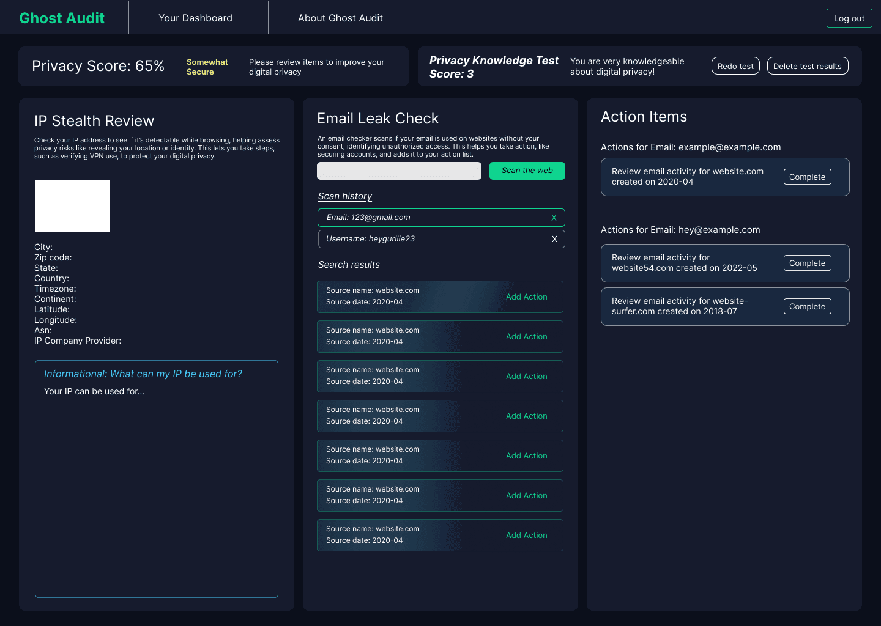Open the Ghost Audit logo home link
The image size is (881, 626).
62,18
